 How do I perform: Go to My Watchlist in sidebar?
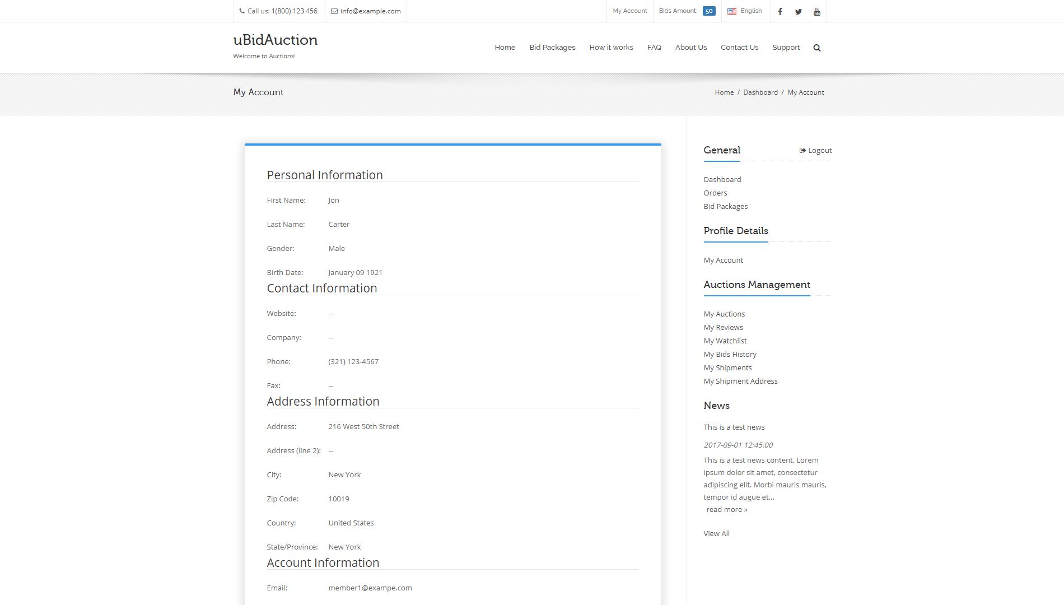(725, 341)
